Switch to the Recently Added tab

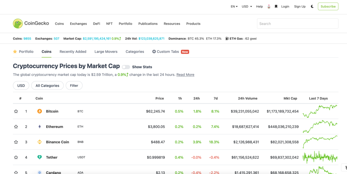click(x=73, y=52)
